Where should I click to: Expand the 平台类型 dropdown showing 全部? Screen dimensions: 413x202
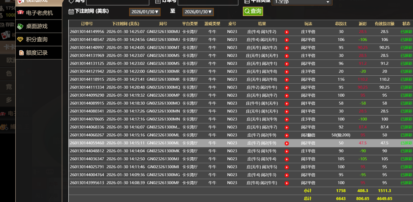coord(302,2)
